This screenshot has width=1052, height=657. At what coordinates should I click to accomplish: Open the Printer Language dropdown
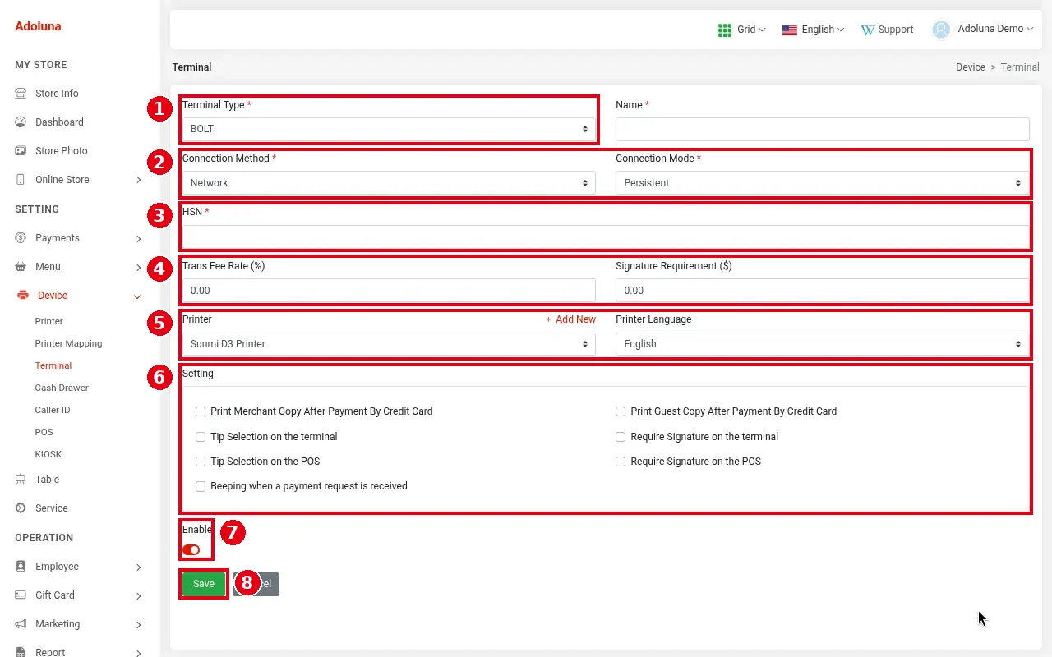tap(822, 344)
